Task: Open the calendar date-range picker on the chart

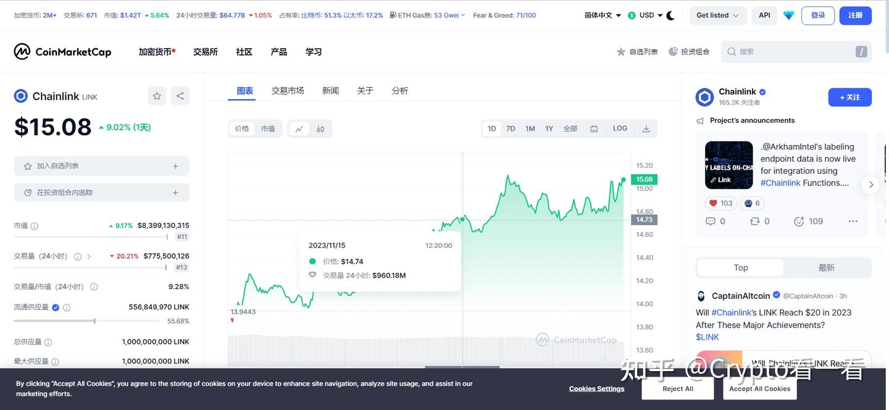Action: [594, 128]
